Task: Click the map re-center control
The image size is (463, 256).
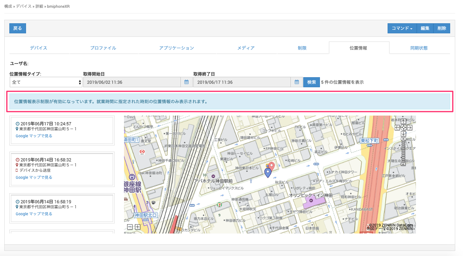Action: pos(404,127)
